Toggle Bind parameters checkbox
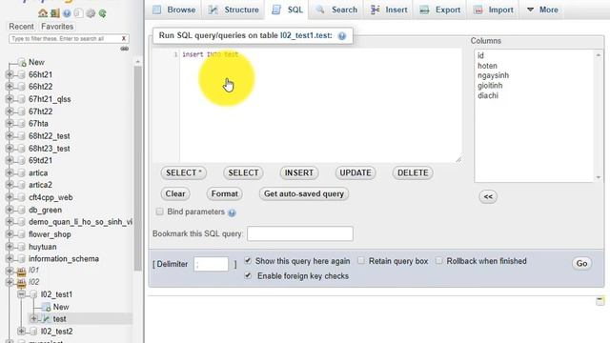The image size is (610, 343). (x=159, y=212)
